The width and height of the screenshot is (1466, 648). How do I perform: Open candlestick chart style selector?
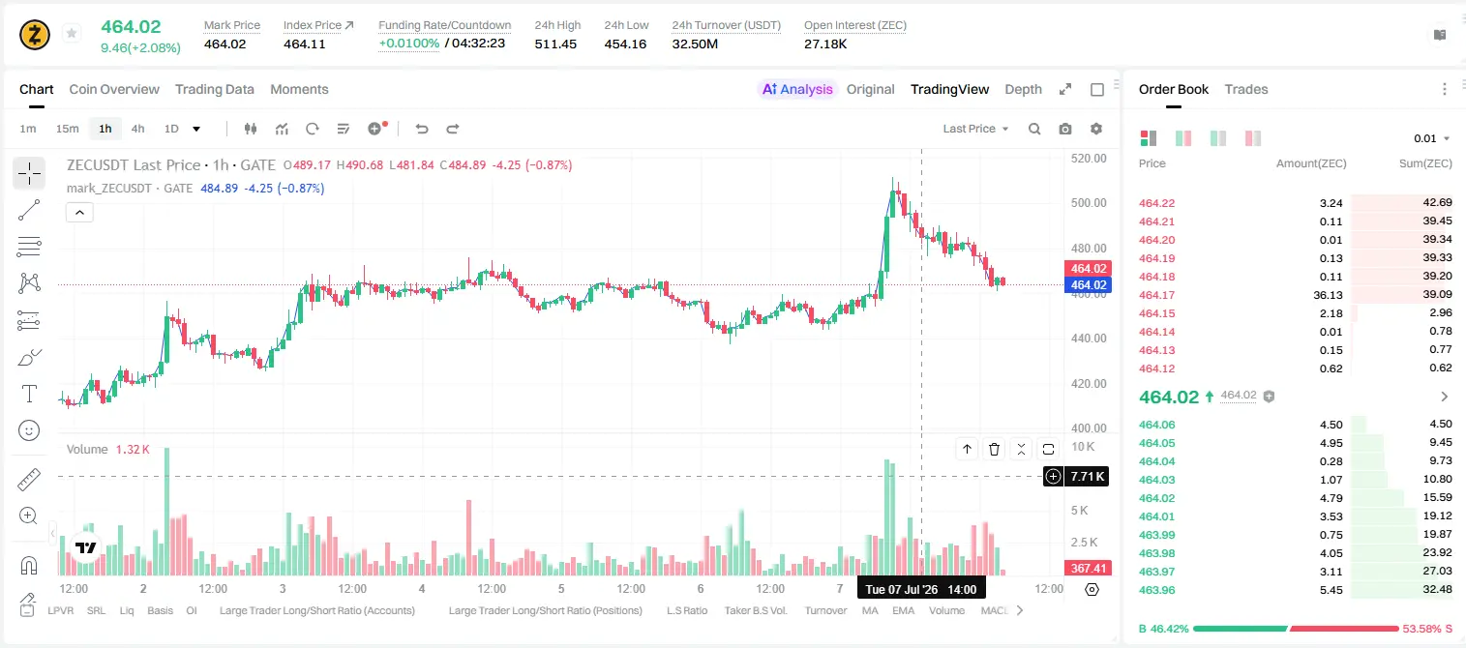(x=251, y=129)
